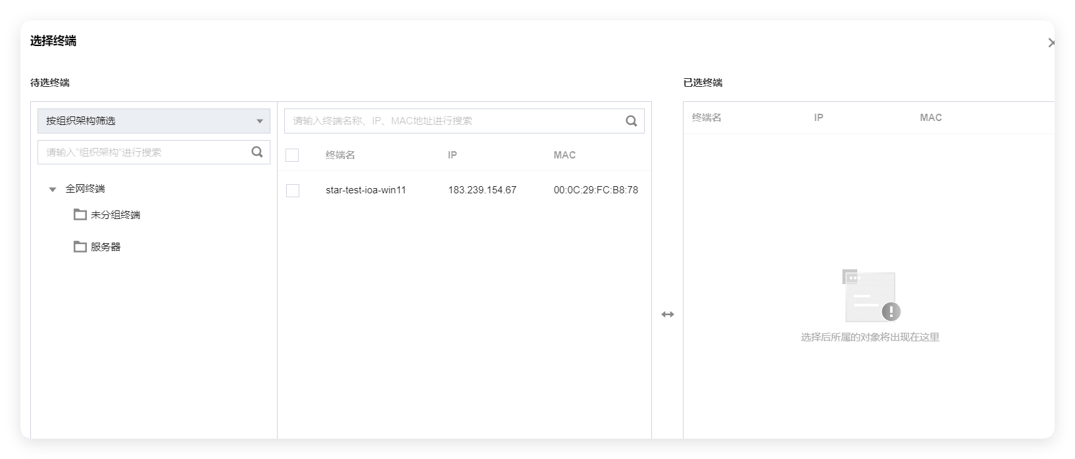Image resolution: width=1075 pixels, height=459 pixels.
Task: Collapse the 全网终端 tree node arrow
Action: click(53, 189)
